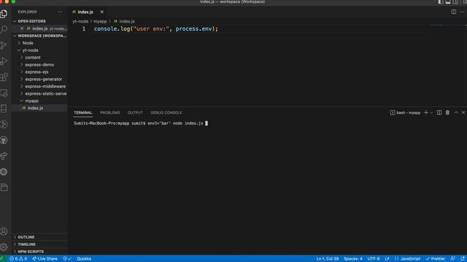Open the launch profile dropdown arrow

(431, 113)
